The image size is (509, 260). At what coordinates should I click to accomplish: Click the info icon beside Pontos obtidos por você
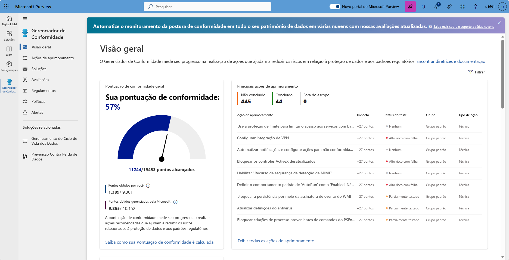click(148, 186)
